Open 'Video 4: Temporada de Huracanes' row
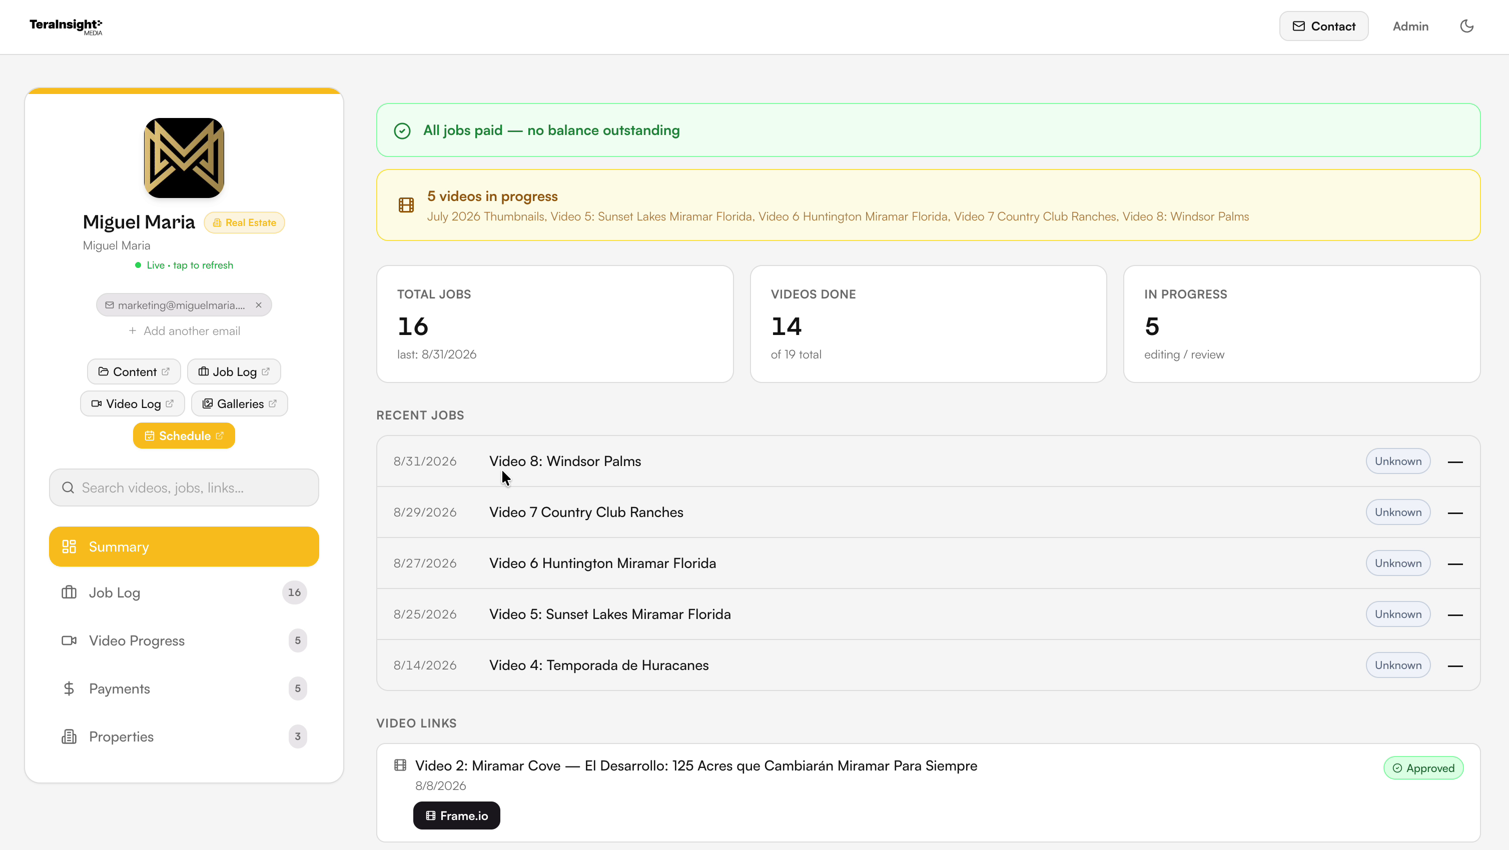 [x=929, y=665]
